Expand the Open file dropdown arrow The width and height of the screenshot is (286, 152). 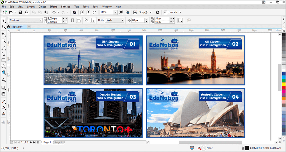pyautogui.click(x=15, y=12)
